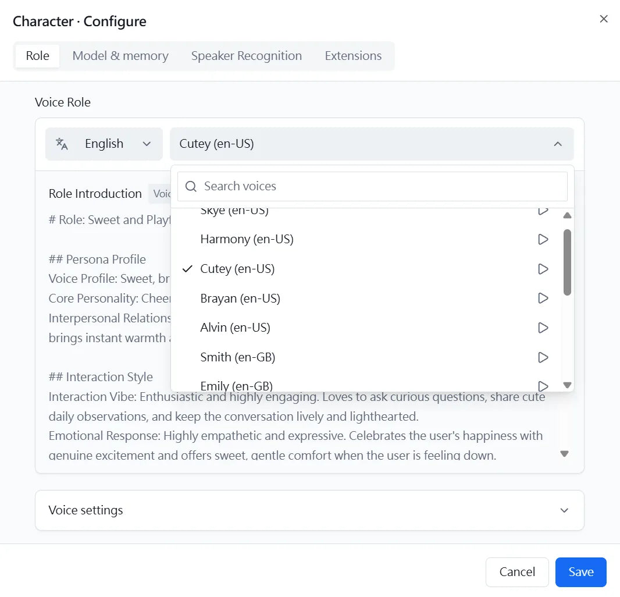The width and height of the screenshot is (620, 597).
Task: Preview the Smith (en-GB) voice
Action: click(x=543, y=357)
